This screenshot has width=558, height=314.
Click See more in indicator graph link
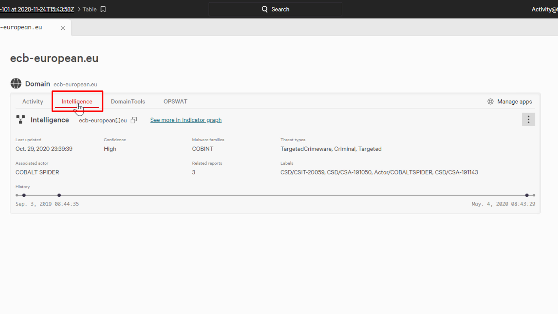pos(186,120)
